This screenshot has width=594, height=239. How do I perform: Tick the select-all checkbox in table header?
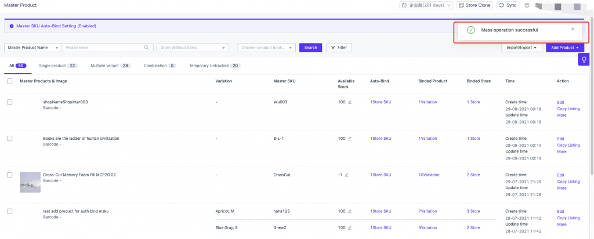(9, 81)
